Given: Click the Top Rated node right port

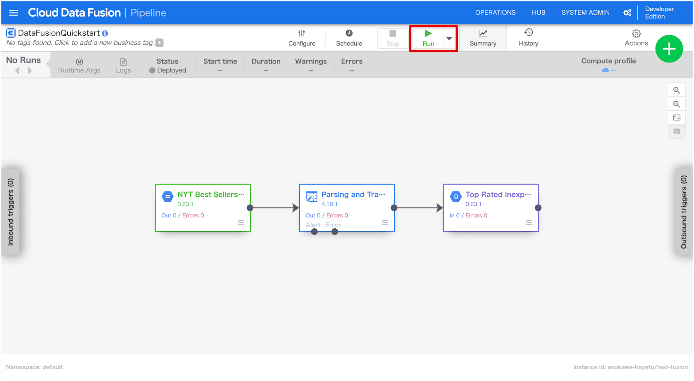Looking at the screenshot, I should pyautogui.click(x=538, y=208).
